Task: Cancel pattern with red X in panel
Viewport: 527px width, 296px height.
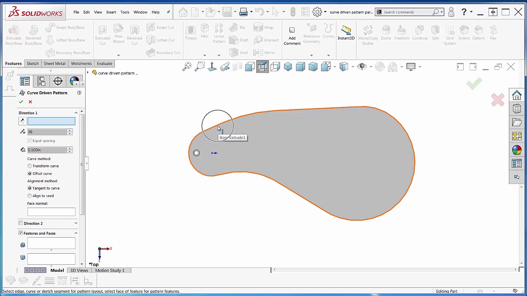Action: (x=30, y=102)
